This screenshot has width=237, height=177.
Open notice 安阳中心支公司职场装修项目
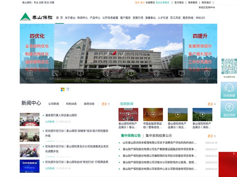[159, 169]
